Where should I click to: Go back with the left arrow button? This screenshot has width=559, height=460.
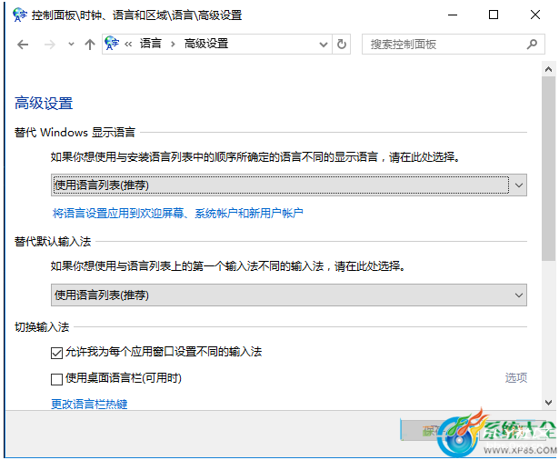tap(23, 45)
